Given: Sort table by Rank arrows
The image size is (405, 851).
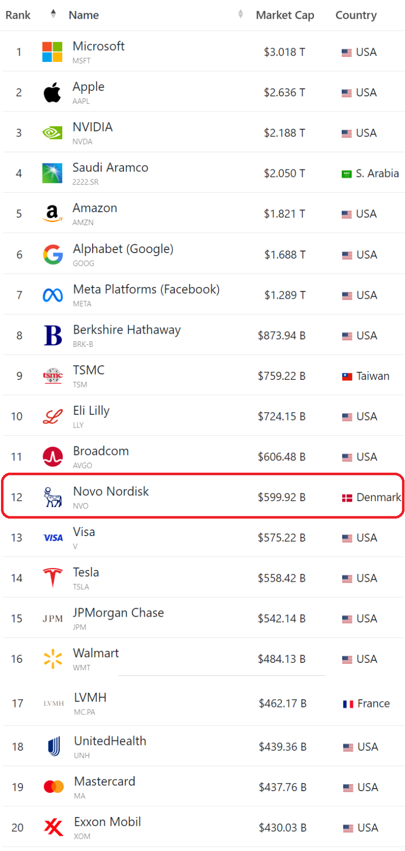Looking at the screenshot, I should pos(53,14).
